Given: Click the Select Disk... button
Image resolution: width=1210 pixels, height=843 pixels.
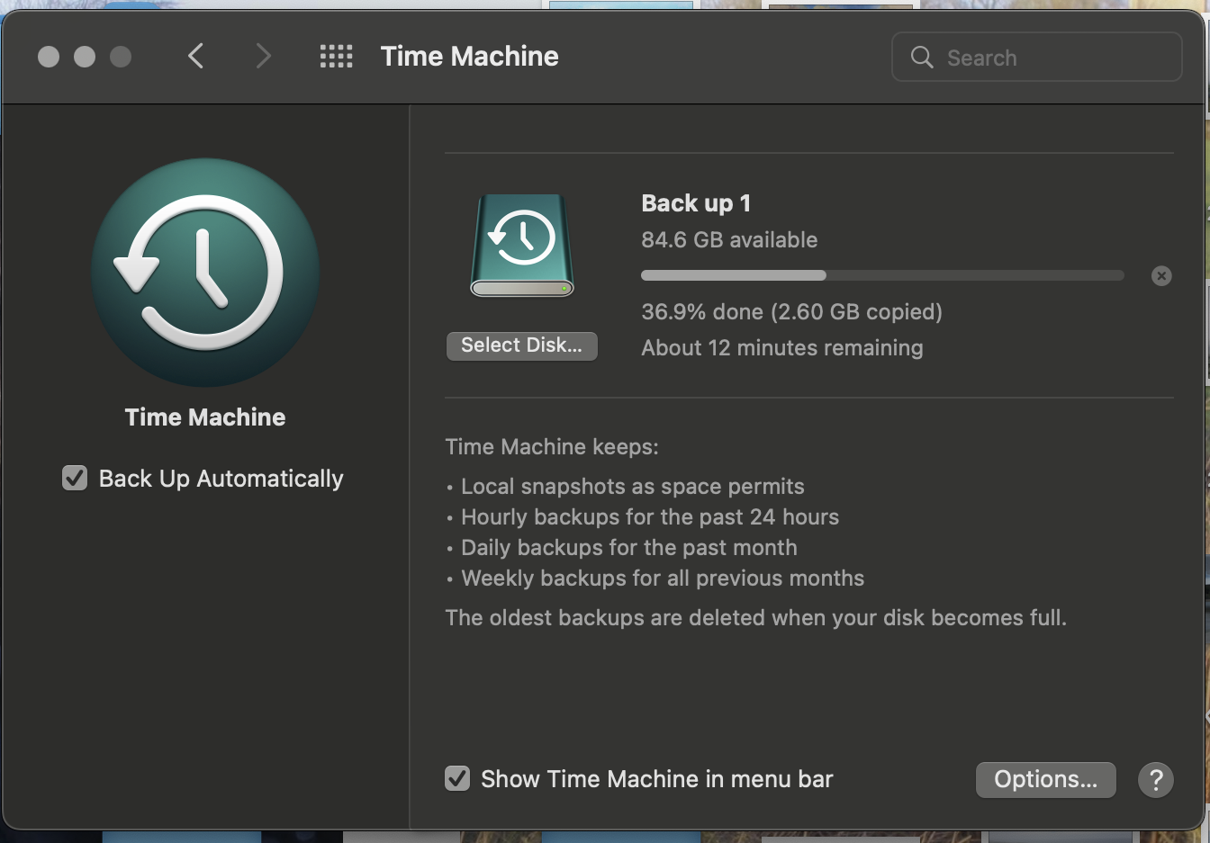Looking at the screenshot, I should point(522,345).
